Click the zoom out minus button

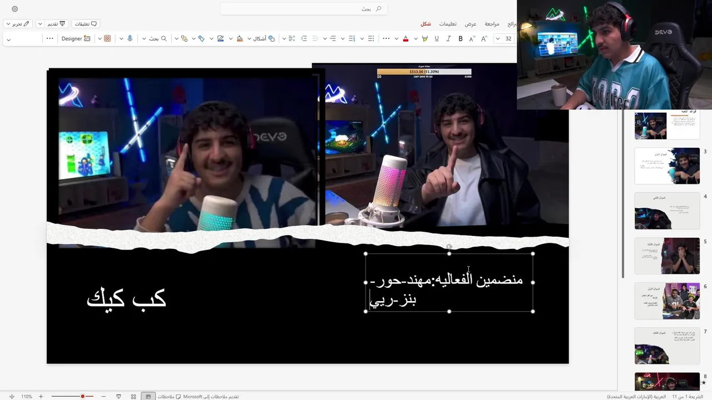(x=103, y=397)
